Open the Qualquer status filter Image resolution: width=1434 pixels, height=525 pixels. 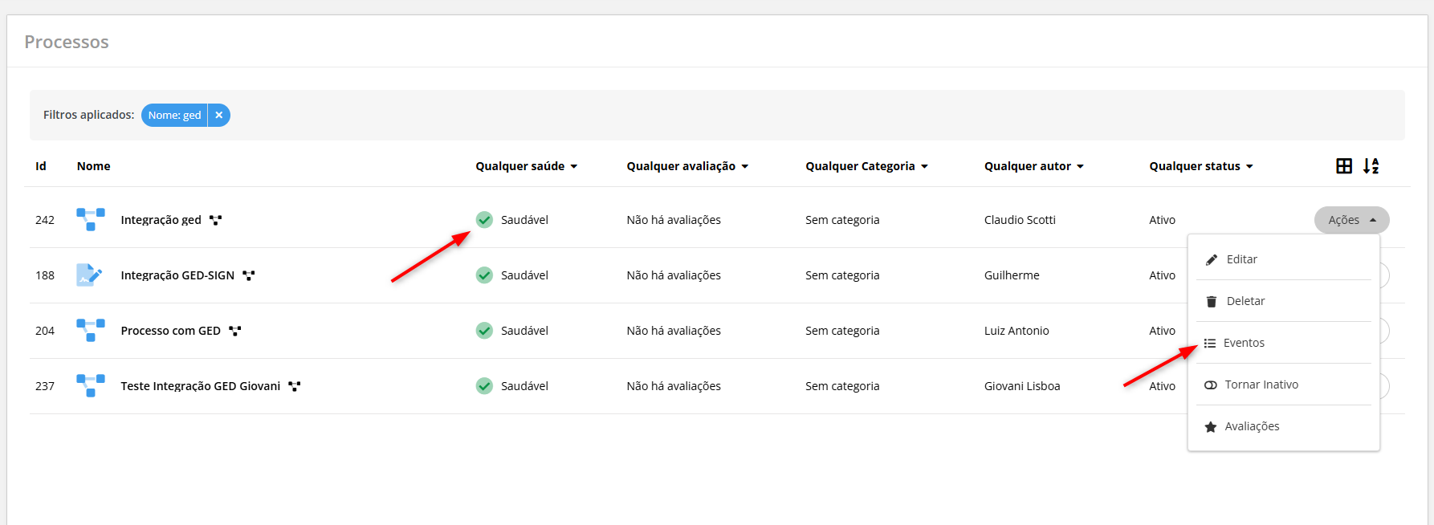point(1200,166)
